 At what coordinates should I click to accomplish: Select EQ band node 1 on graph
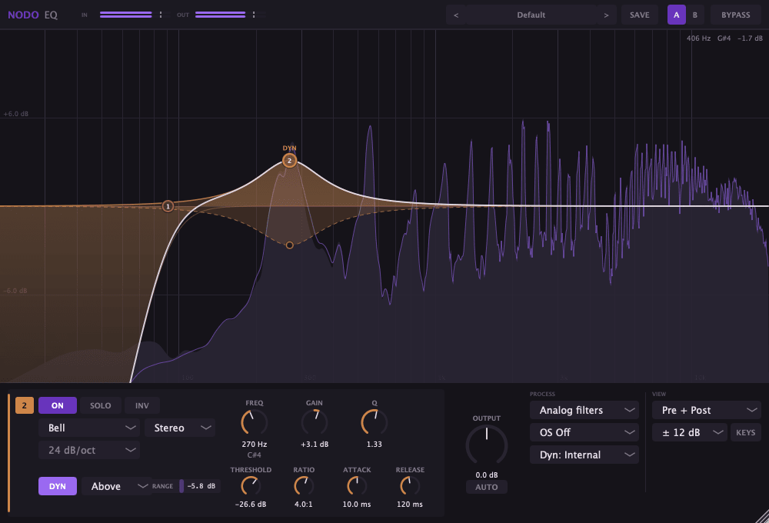click(168, 206)
